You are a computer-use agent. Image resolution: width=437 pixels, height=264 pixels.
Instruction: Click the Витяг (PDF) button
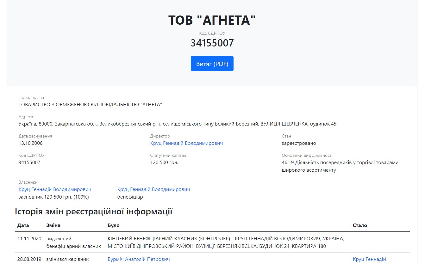click(212, 64)
